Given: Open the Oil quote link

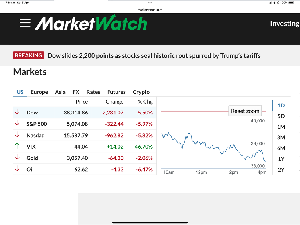Looking at the screenshot, I should click(x=30, y=170).
